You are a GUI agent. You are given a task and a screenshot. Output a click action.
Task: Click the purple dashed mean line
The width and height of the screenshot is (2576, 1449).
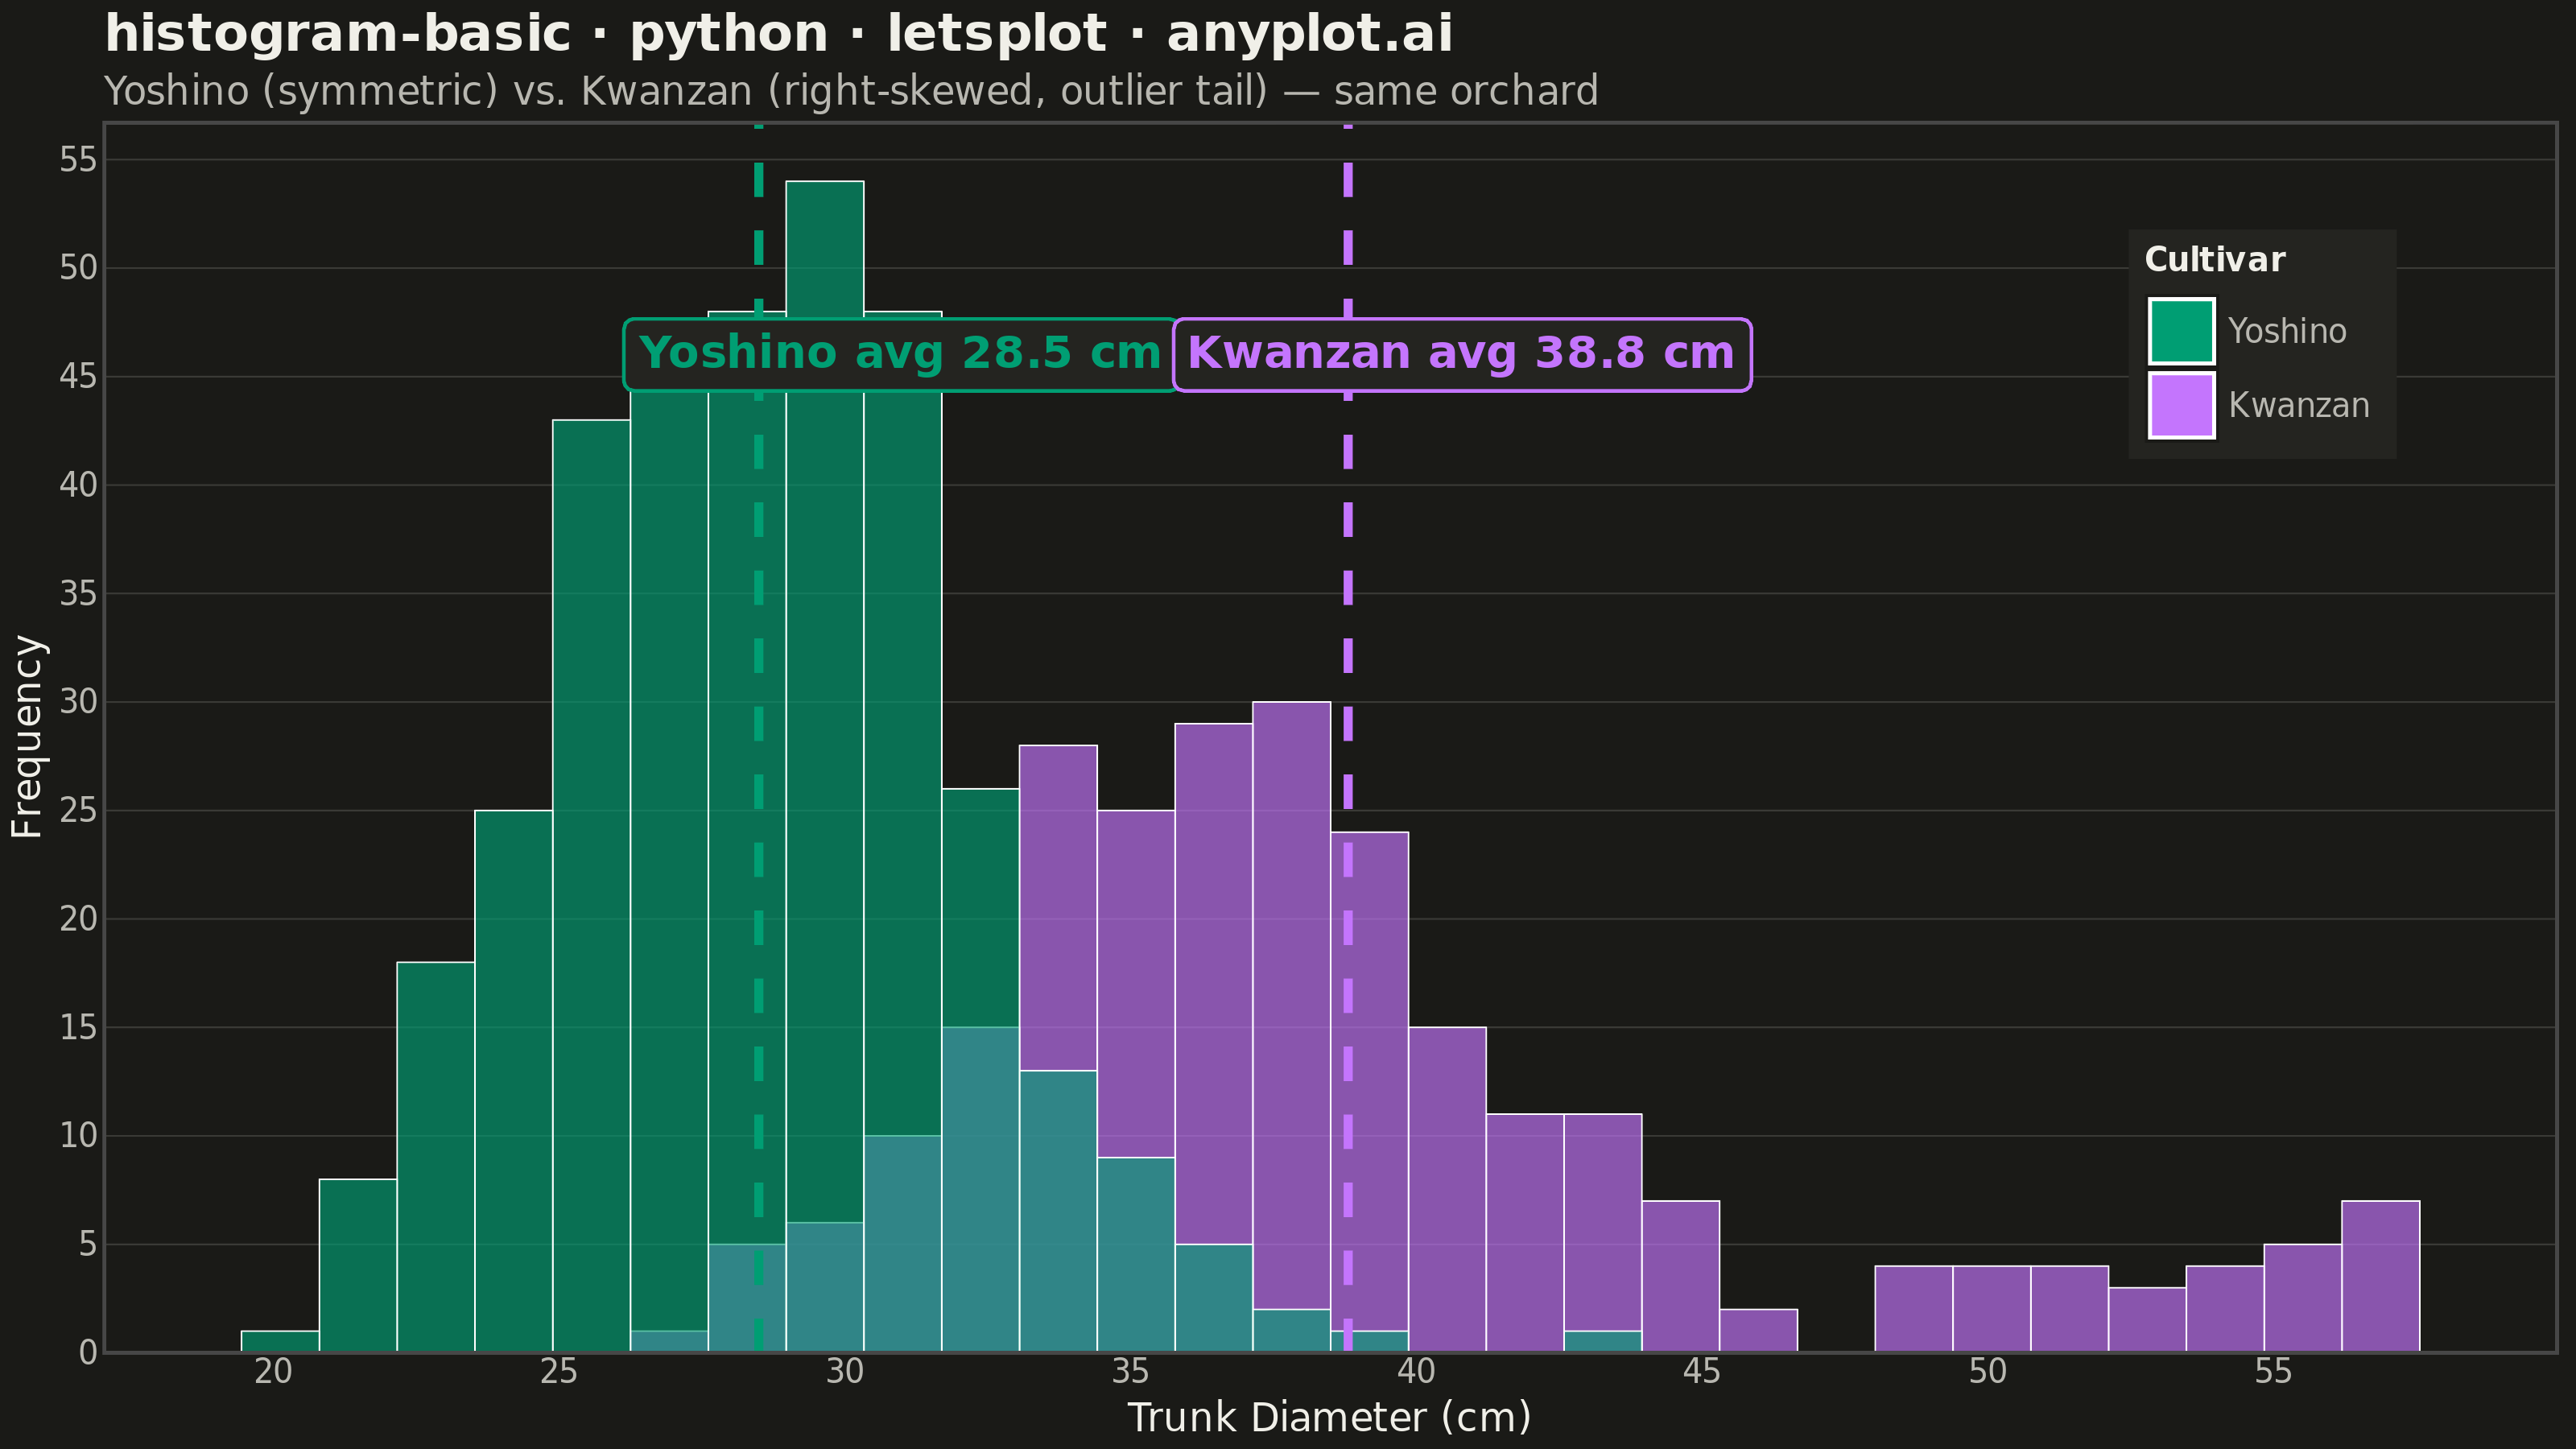click(x=1348, y=738)
